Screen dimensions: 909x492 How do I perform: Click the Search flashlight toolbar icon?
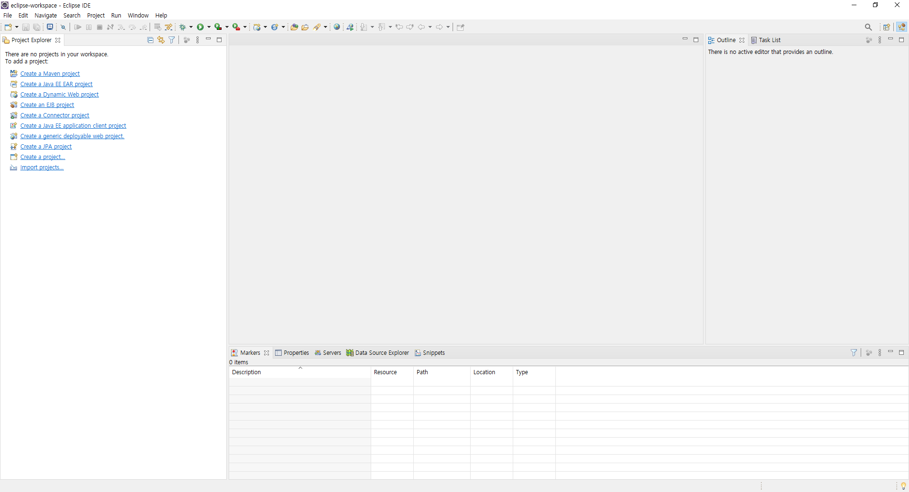(317, 27)
